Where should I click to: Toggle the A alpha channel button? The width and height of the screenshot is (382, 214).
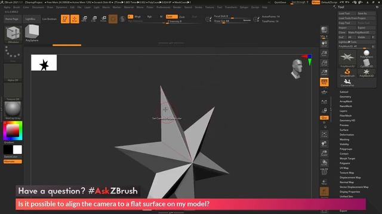click(130, 17)
